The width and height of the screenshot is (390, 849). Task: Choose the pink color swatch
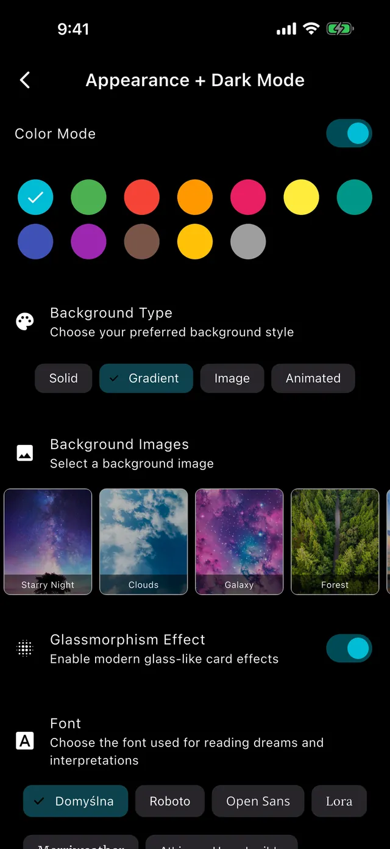point(248,197)
